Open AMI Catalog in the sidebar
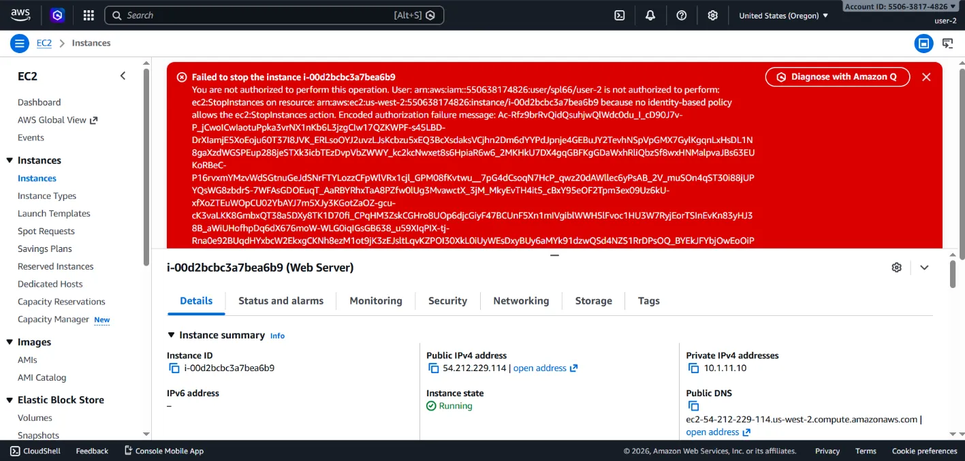965x461 pixels. pos(42,378)
